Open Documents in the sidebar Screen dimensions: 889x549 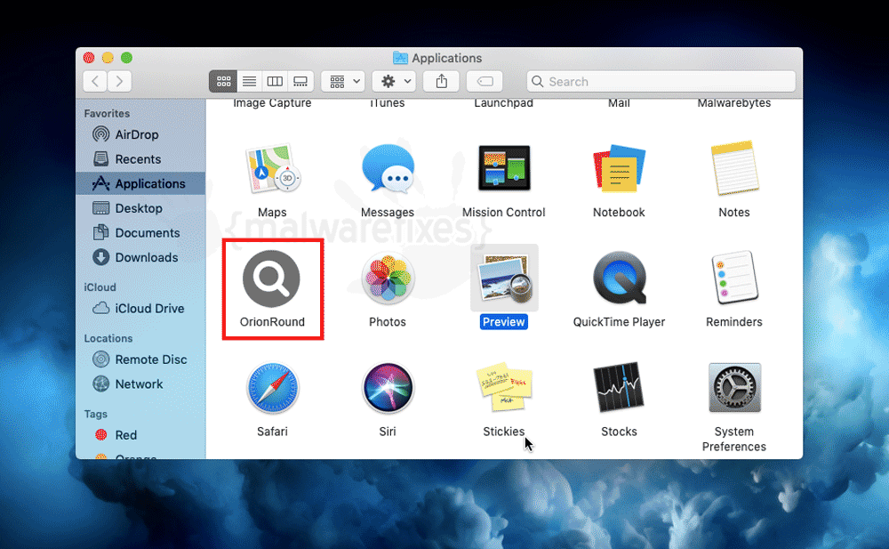140,233
